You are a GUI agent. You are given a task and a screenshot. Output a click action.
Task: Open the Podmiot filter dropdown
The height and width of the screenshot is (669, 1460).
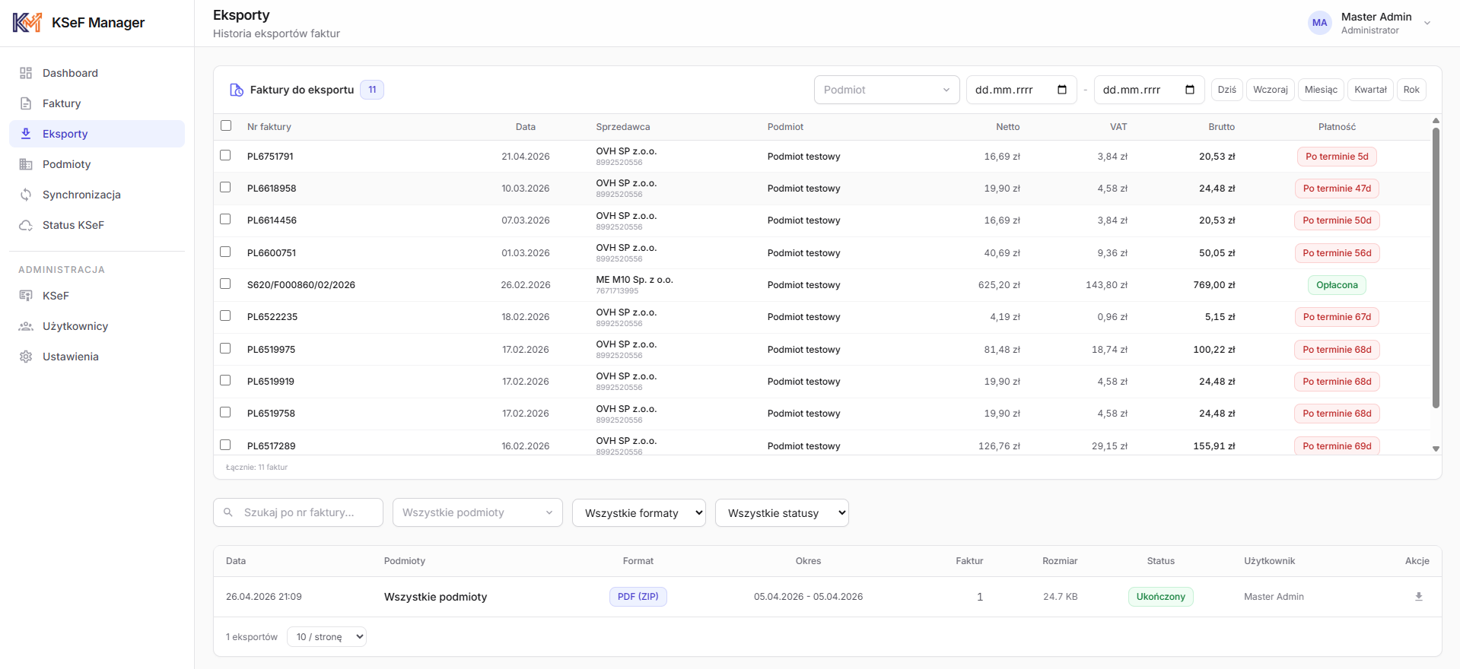tap(886, 90)
